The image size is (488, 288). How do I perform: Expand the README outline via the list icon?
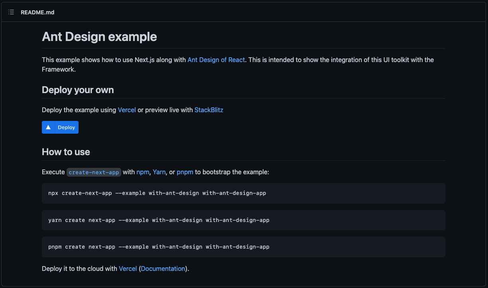11,12
